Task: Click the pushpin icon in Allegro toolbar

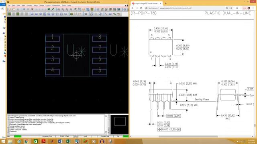Action: (x=53, y=9)
